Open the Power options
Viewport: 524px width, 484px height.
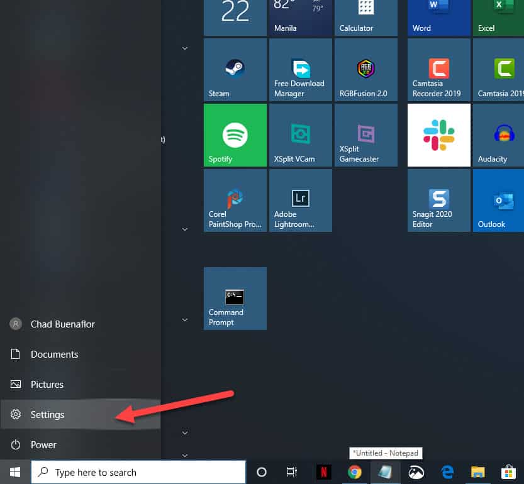click(81, 445)
